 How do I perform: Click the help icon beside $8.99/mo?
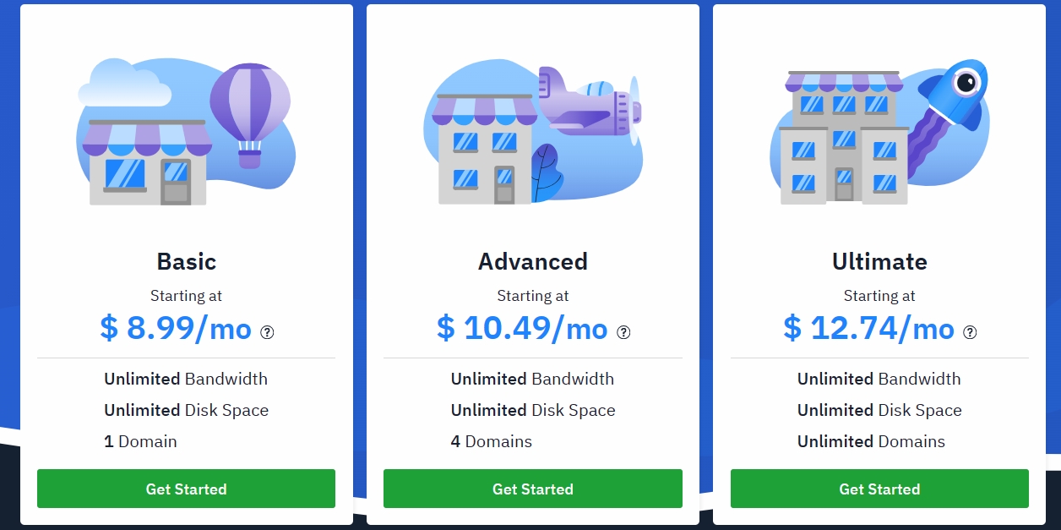267,332
